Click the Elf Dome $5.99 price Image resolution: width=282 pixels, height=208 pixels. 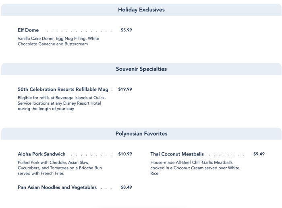click(126, 30)
